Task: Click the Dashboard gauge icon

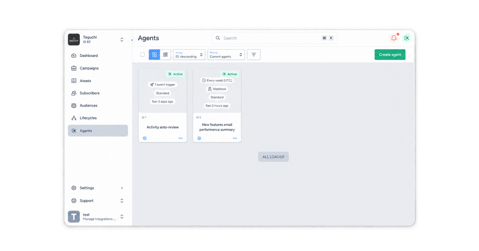Action: (x=74, y=56)
